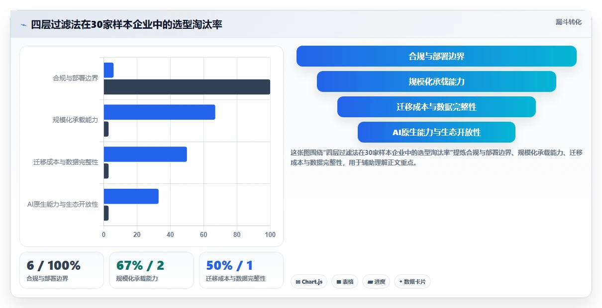Select the 合规与部署边界 funnel stage
Viewport: 602px width, 308px height.
coord(436,56)
